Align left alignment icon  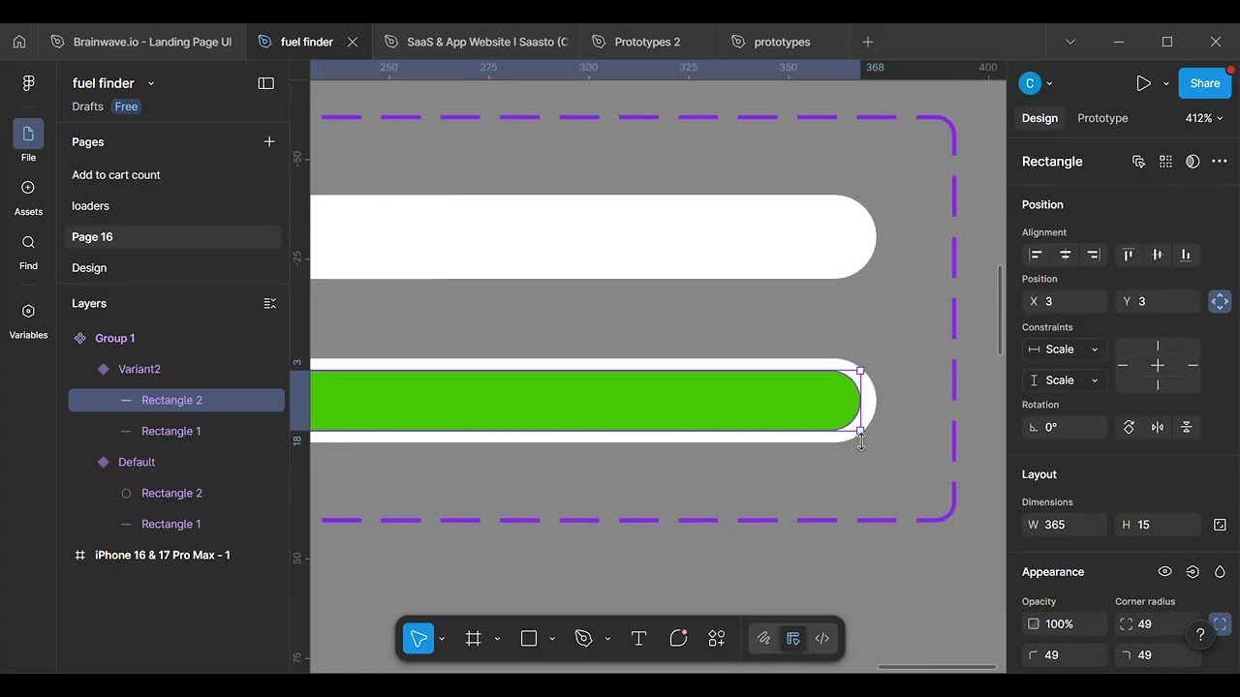(1036, 255)
